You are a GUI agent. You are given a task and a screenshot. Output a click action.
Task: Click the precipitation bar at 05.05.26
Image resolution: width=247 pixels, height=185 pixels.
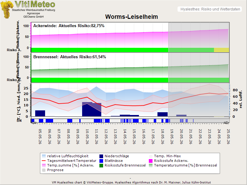pos(40,113)
